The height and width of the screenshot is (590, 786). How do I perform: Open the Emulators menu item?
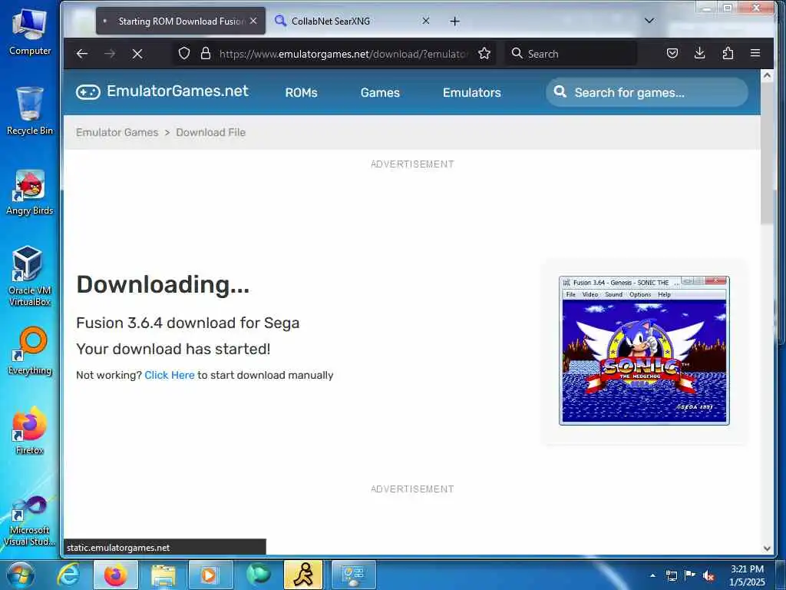[472, 92]
